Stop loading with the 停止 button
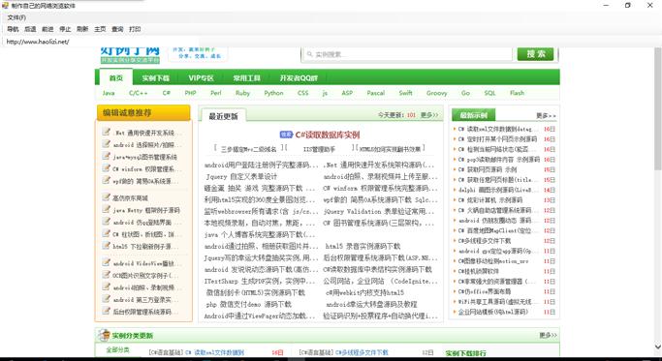 tap(65, 29)
